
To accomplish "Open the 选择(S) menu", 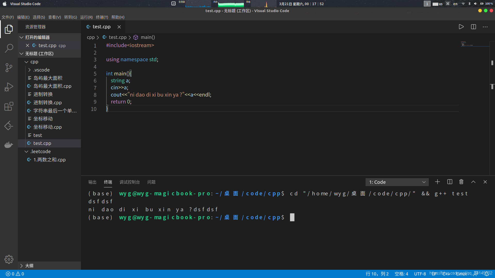I will 39,17.
